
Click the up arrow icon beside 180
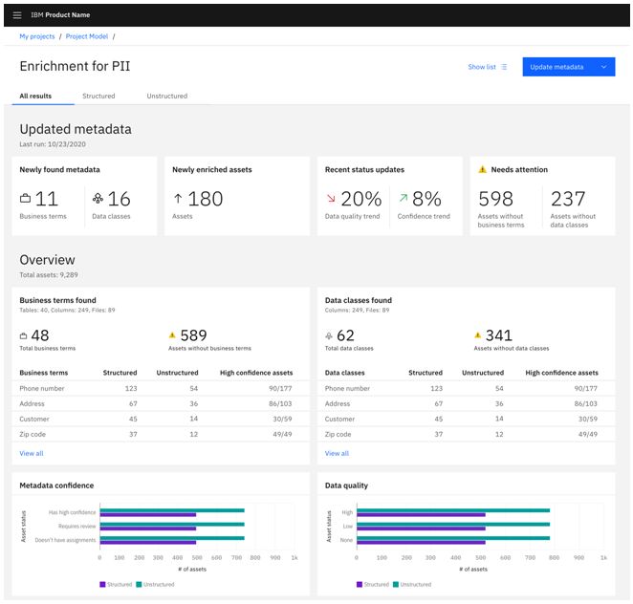tap(178, 199)
